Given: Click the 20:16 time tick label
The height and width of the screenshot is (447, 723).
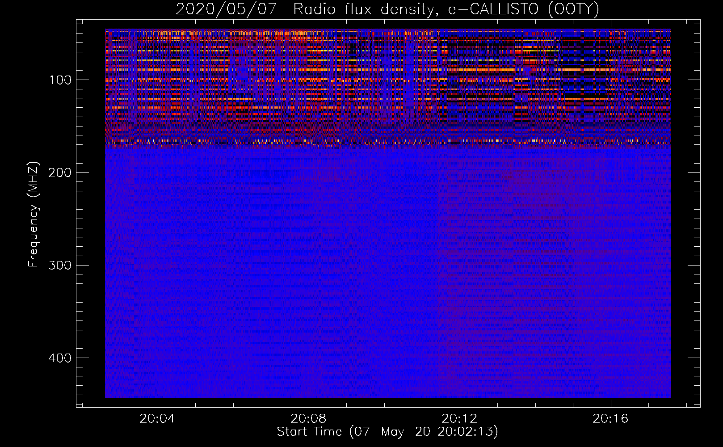Looking at the screenshot, I should coord(610,419).
